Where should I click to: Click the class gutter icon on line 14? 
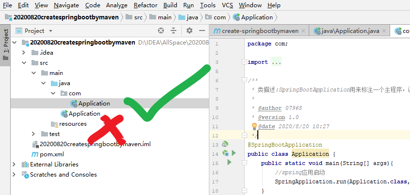click(x=225, y=153)
